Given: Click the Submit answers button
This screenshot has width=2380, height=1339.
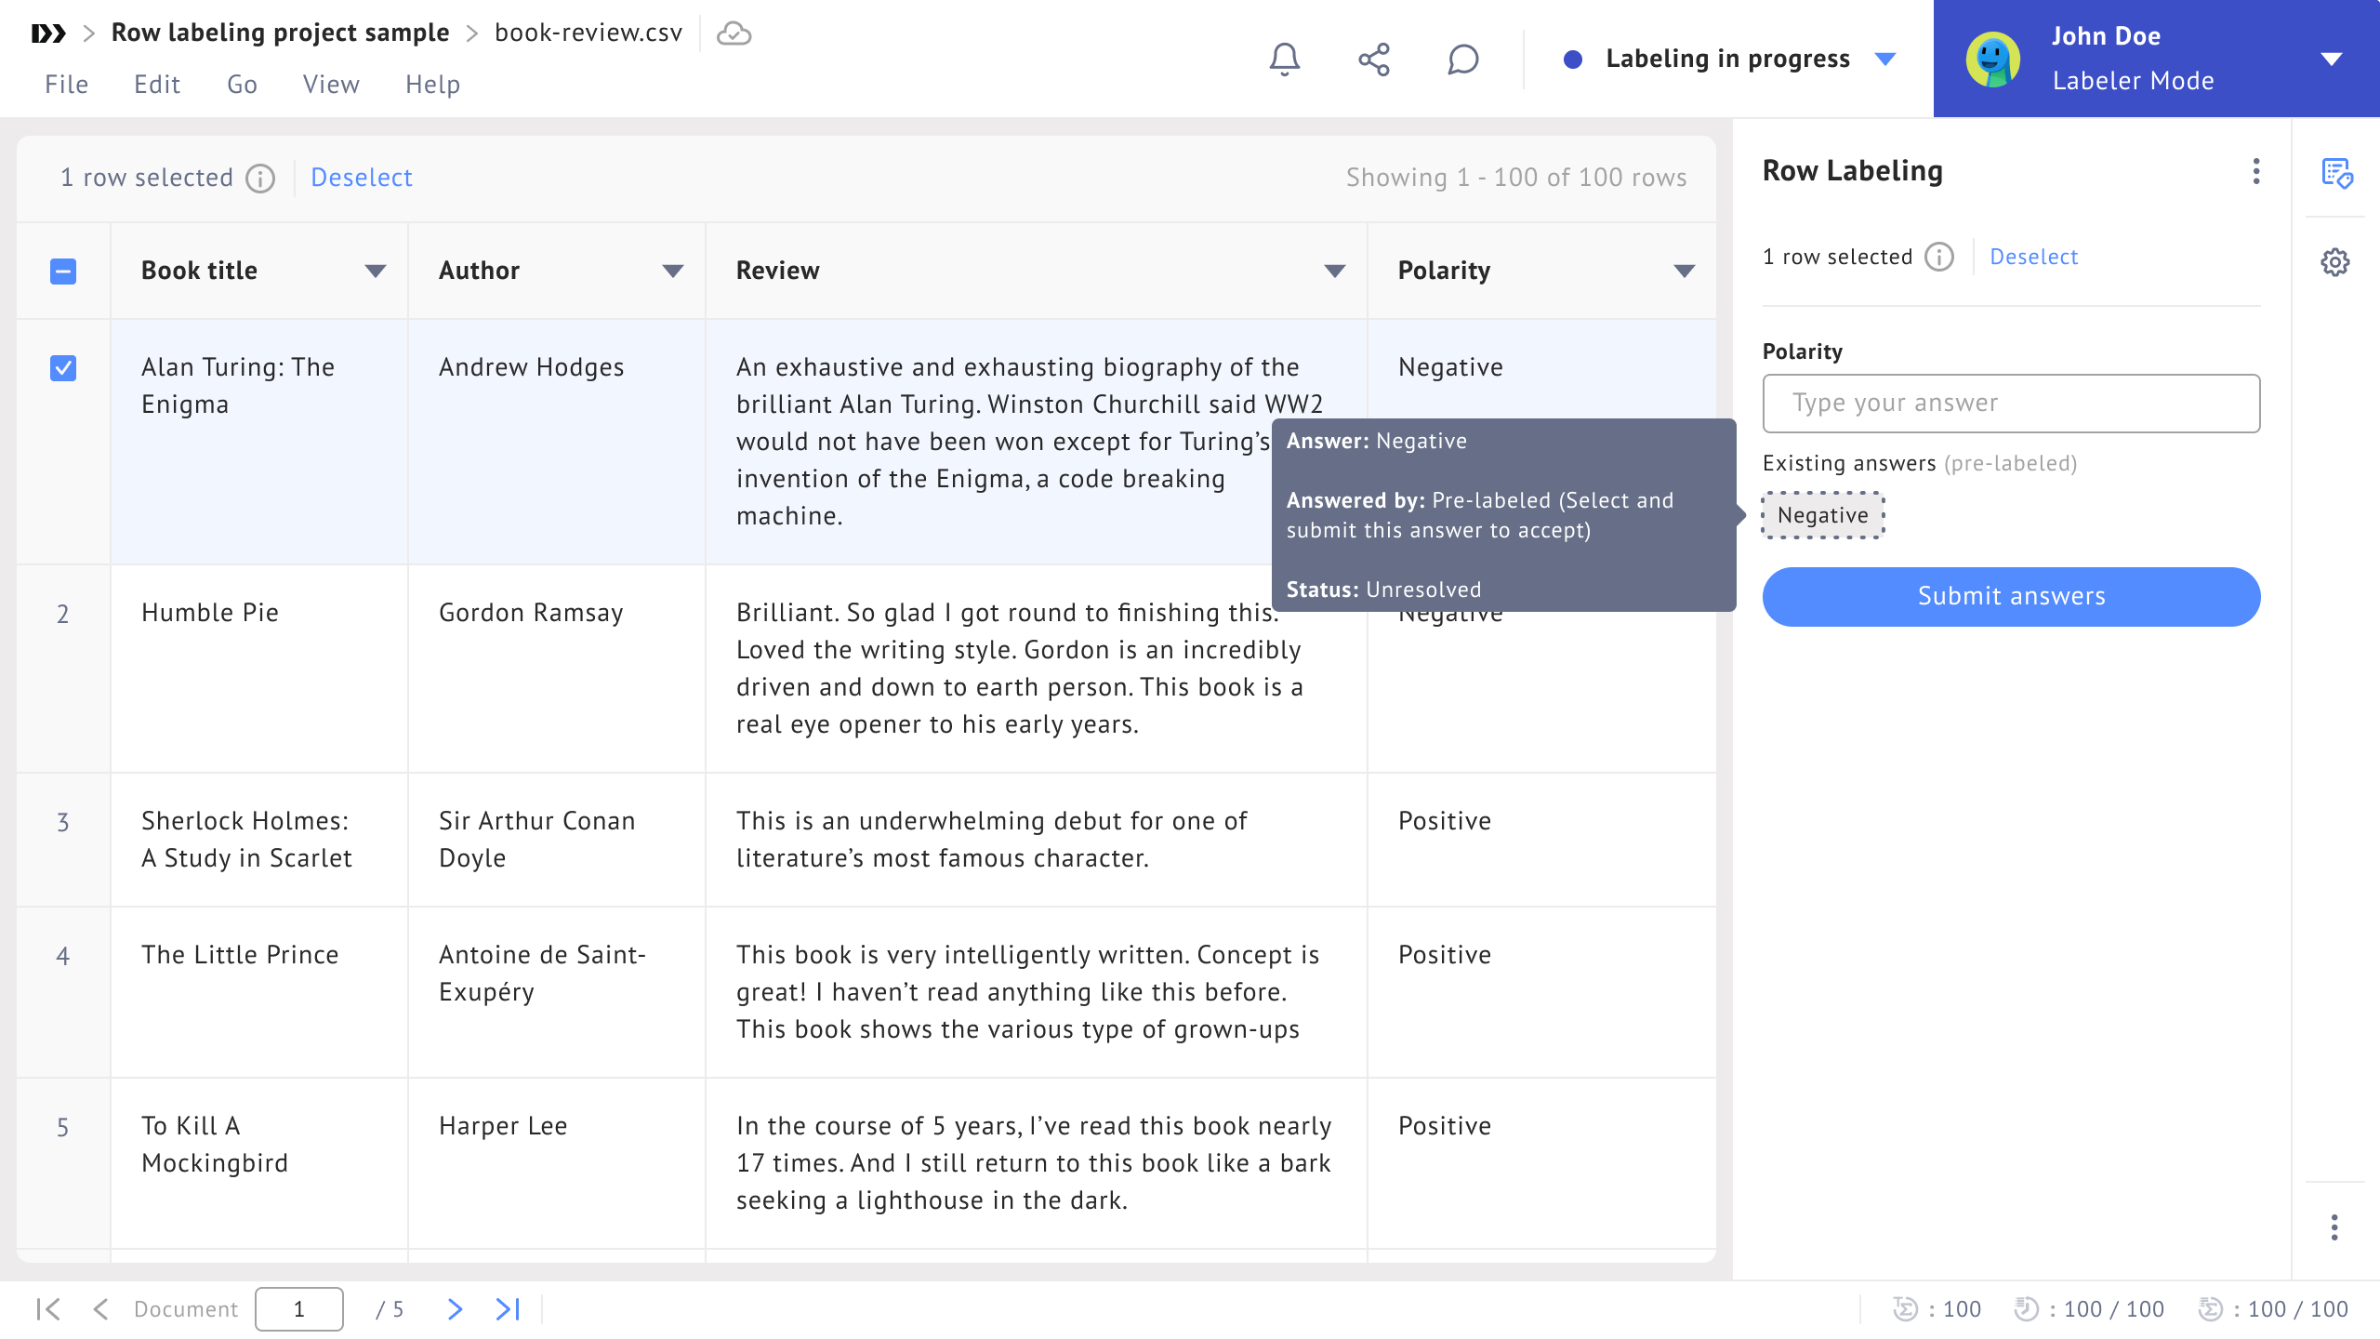Looking at the screenshot, I should tap(2011, 596).
